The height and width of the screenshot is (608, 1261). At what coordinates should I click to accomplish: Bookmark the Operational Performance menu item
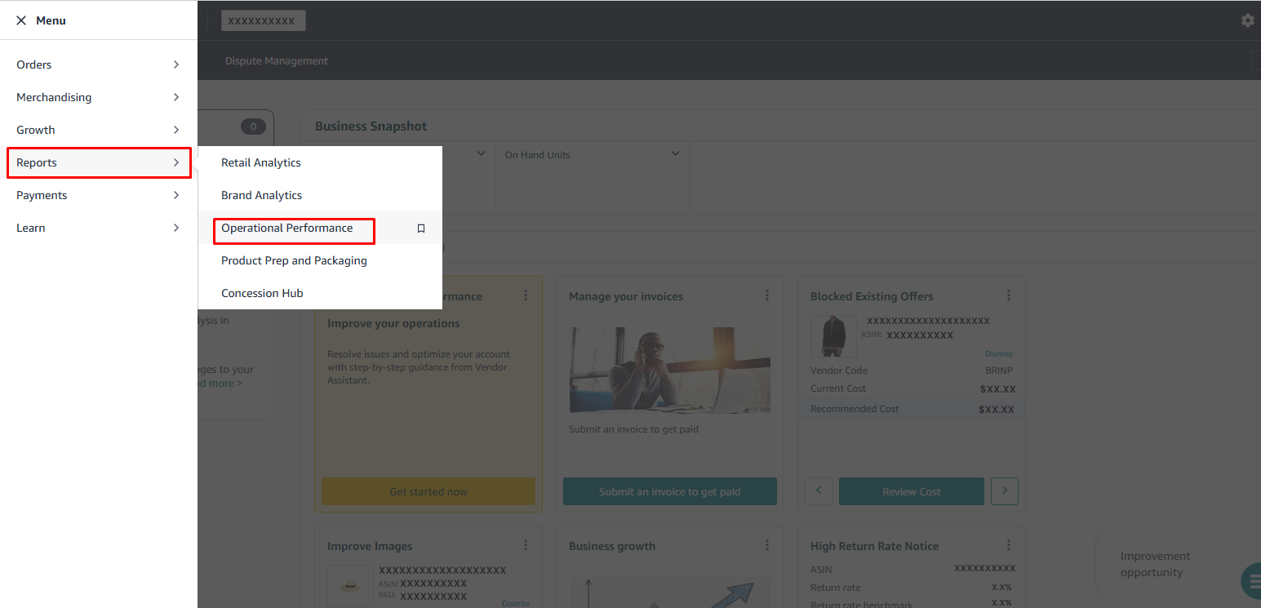pos(421,229)
